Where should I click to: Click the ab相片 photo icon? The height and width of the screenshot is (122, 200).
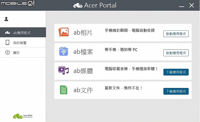tap(64, 32)
